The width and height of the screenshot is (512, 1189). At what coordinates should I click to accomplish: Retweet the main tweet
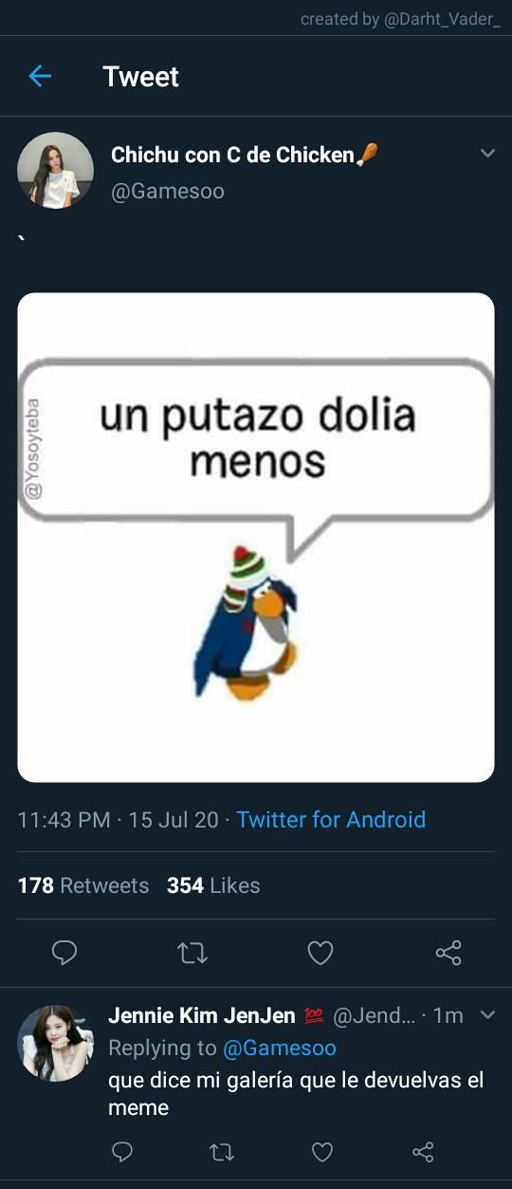pos(192,953)
